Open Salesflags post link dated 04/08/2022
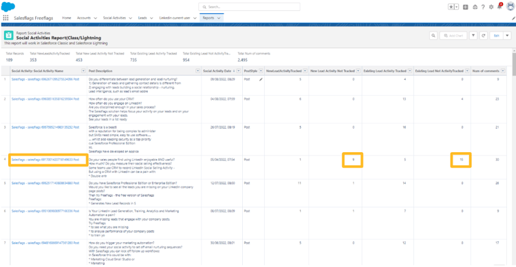516x267 pixels. point(45,99)
